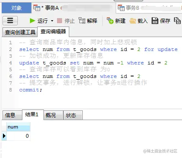Click the 事务B tab's table icon
Image resolution: width=182 pixels, height=158 pixels.
pyautogui.click(x=121, y=8)
